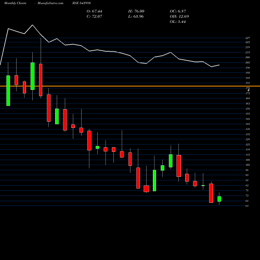
Task: Click the 'OH: 12.69' reading
Action: 179,17
